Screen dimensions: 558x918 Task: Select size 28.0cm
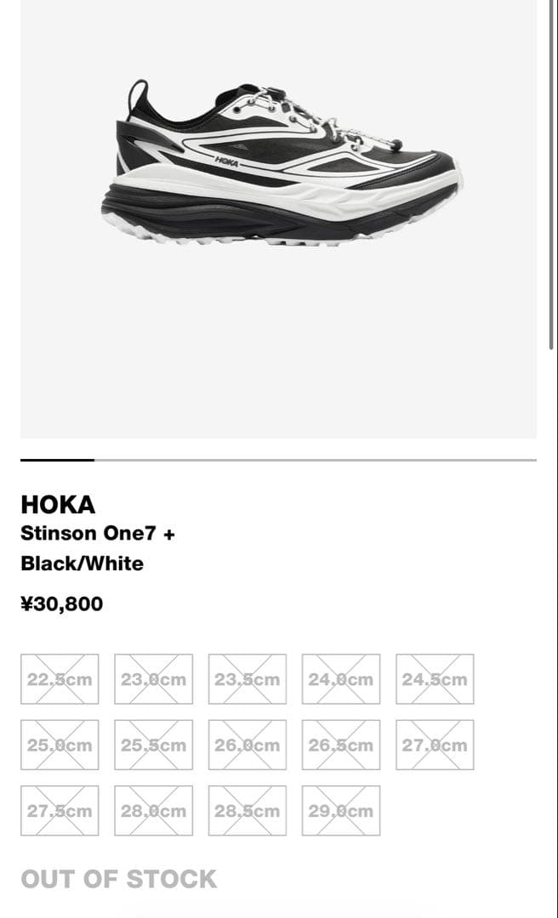coord(152,811)
